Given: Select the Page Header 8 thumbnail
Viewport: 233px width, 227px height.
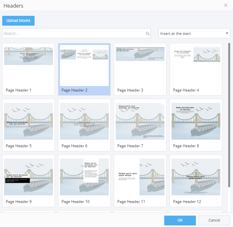Looking at the screenshot, I should [196, 125].
